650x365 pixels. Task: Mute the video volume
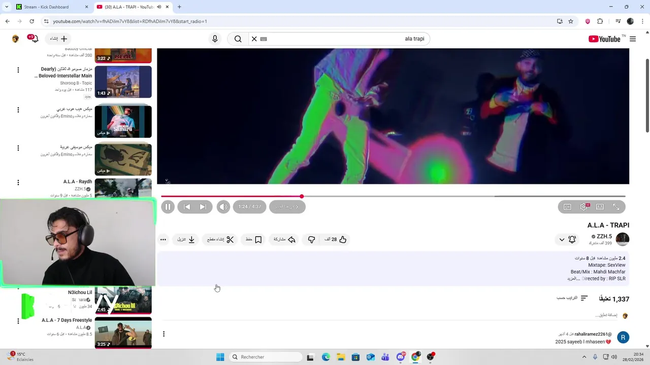click(x=223, y=207)
